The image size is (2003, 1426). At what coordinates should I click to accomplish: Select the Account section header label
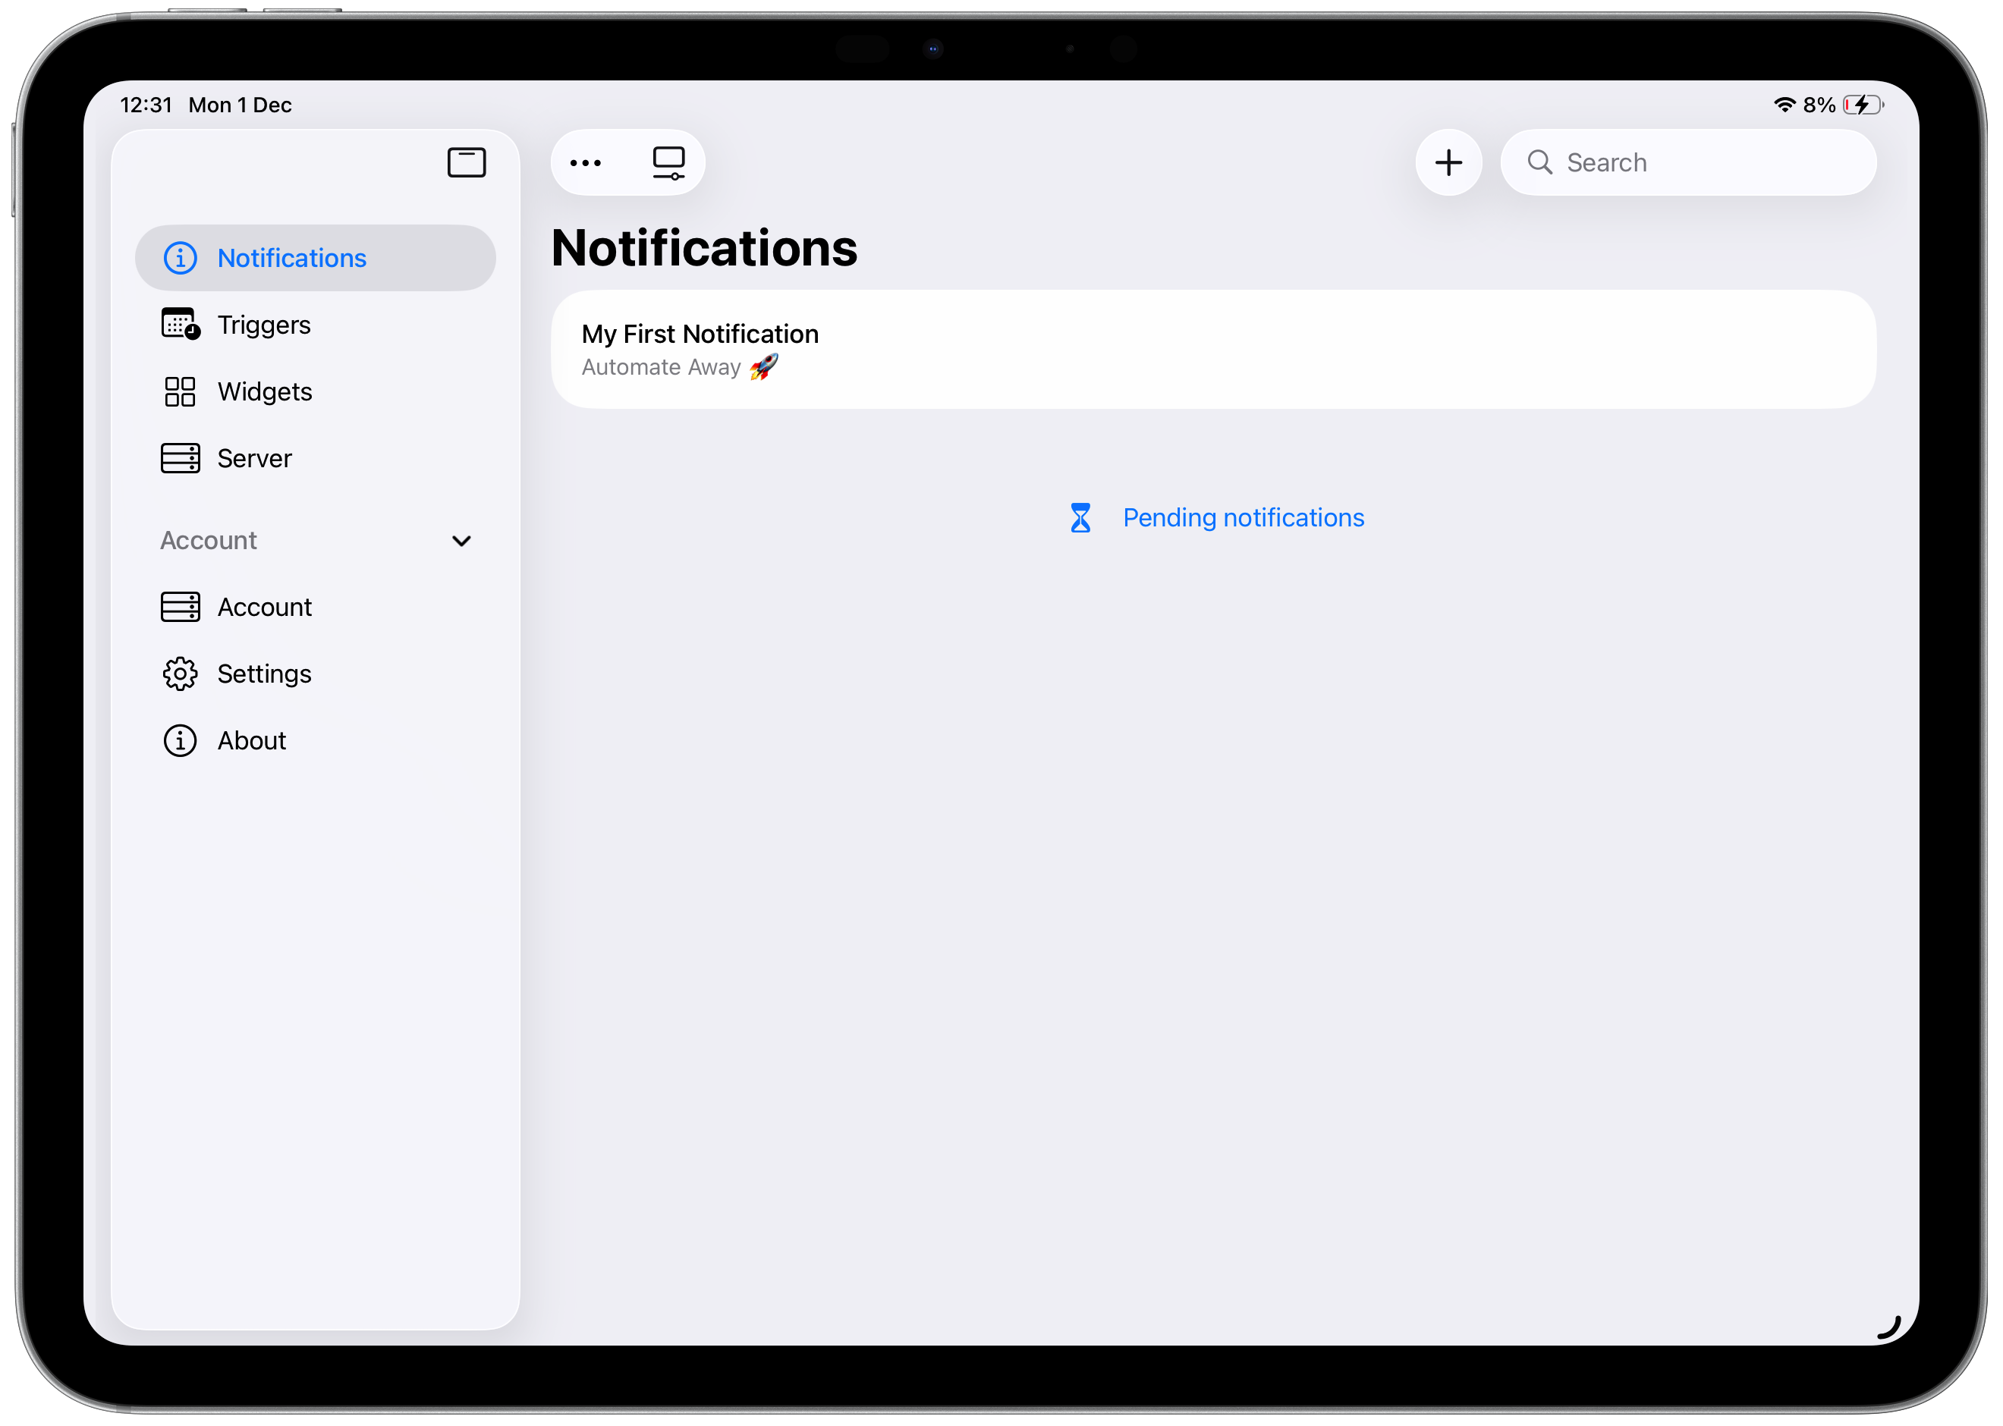208,540
